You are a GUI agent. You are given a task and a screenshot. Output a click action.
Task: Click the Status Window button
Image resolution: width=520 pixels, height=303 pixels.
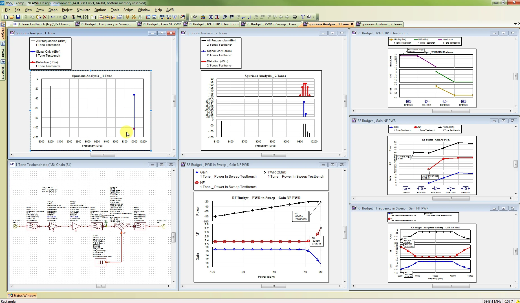[x=22, y=295]
